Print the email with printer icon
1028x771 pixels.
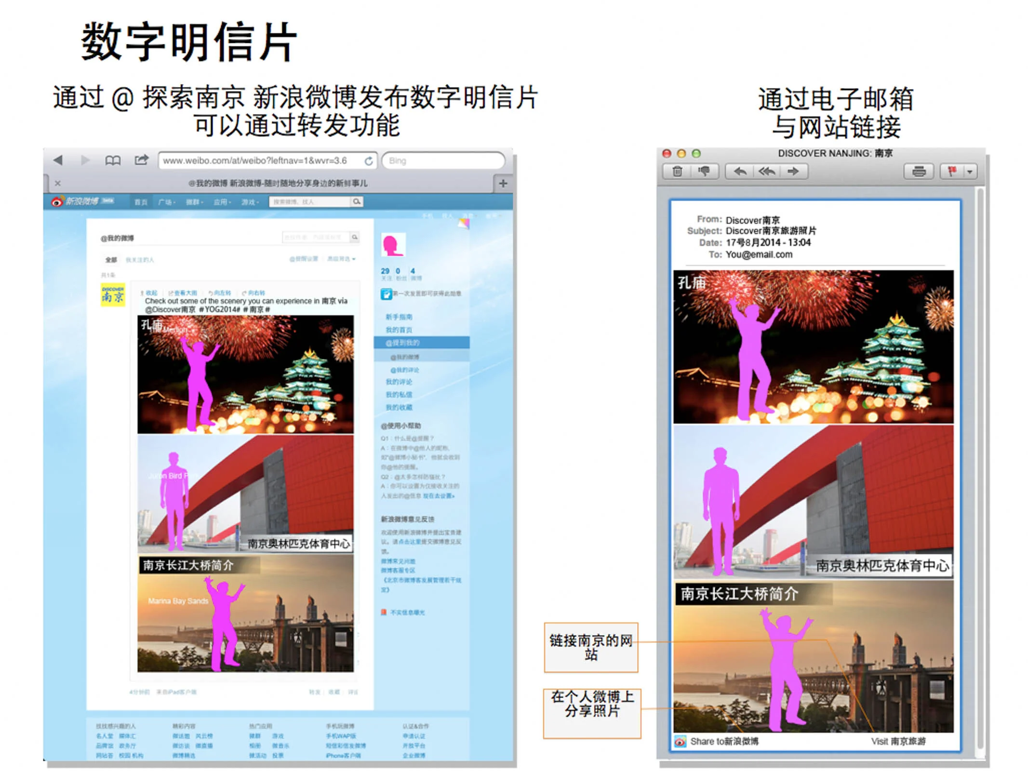(919, 171)
